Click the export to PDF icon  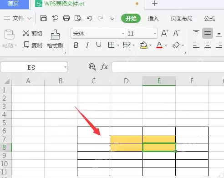pyautogui.click(x=55, y=18)
